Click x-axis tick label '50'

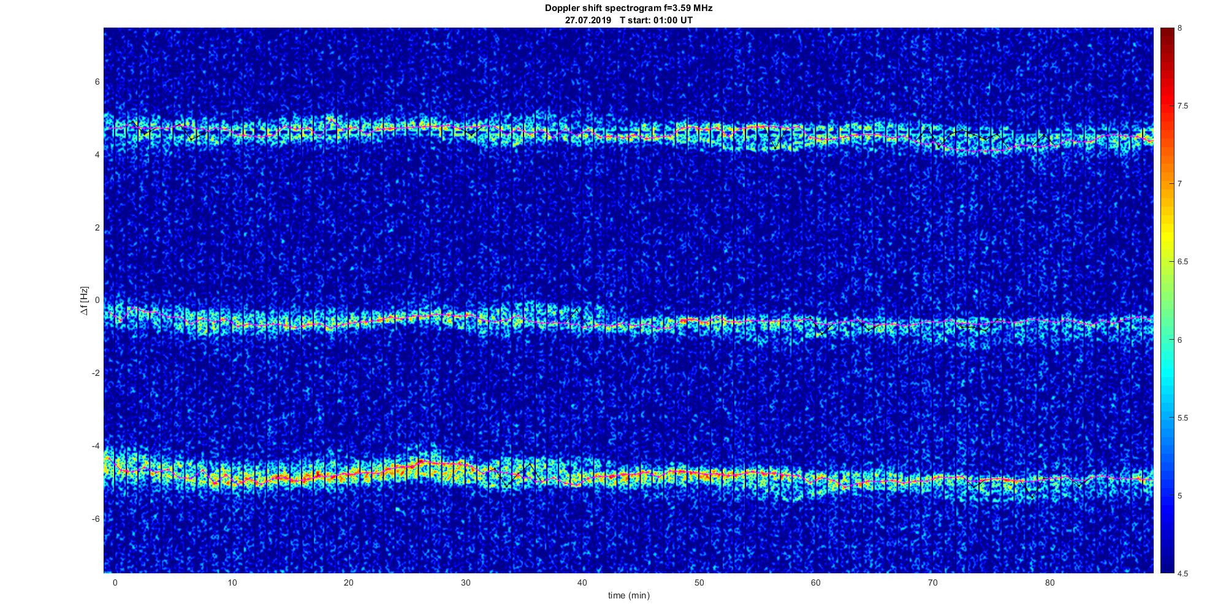699,583
